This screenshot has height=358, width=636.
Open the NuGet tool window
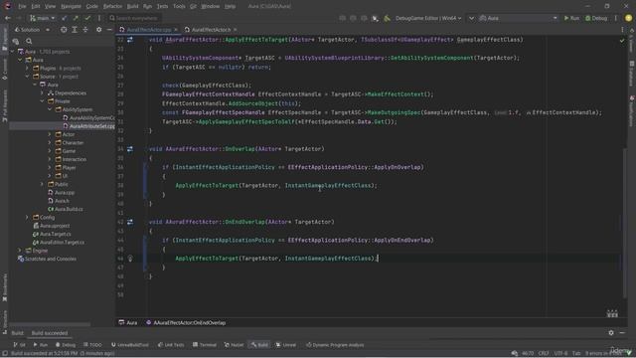pyautogui.click(x=234, y=345)
